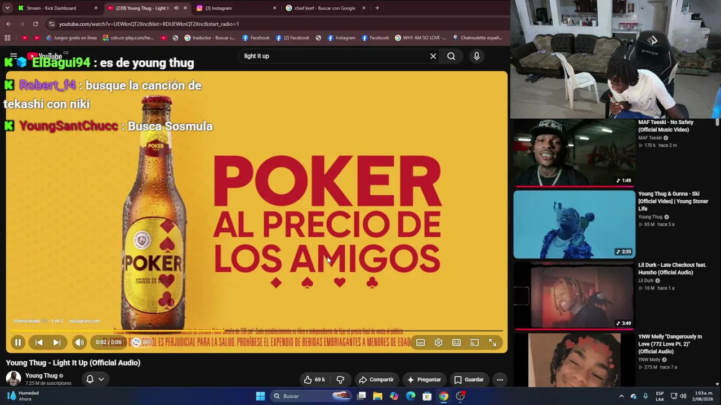
Task: Click the Preguntar button
Action: click(x=424, y=380)
